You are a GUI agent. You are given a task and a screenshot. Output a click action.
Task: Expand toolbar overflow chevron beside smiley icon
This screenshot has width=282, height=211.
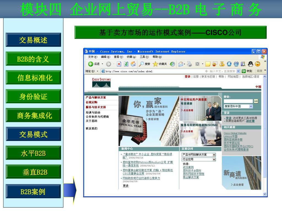(265, 61)
